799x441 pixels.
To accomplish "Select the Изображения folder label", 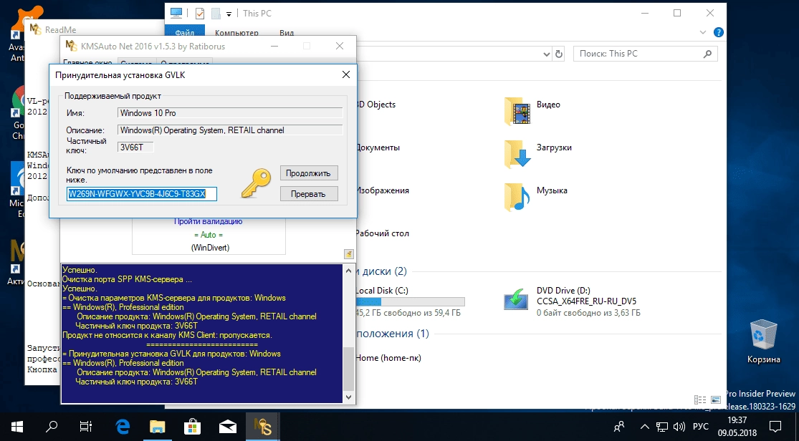I will (382, 190).
